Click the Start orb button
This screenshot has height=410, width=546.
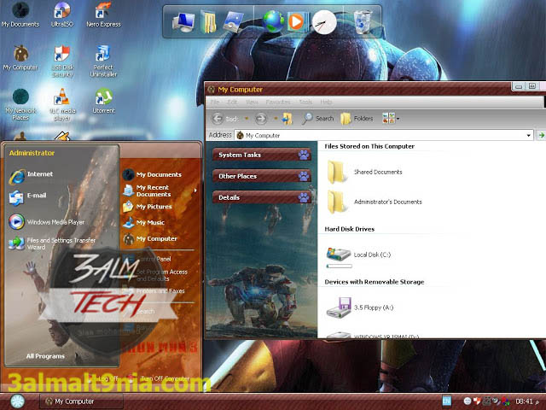point(17,401)
